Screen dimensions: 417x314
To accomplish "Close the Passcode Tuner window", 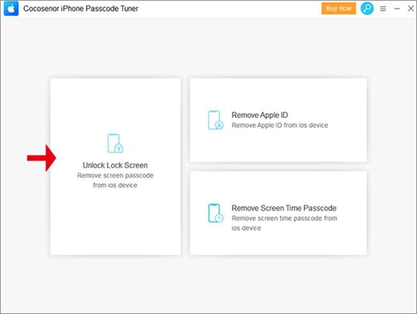I will click(411, 8).
